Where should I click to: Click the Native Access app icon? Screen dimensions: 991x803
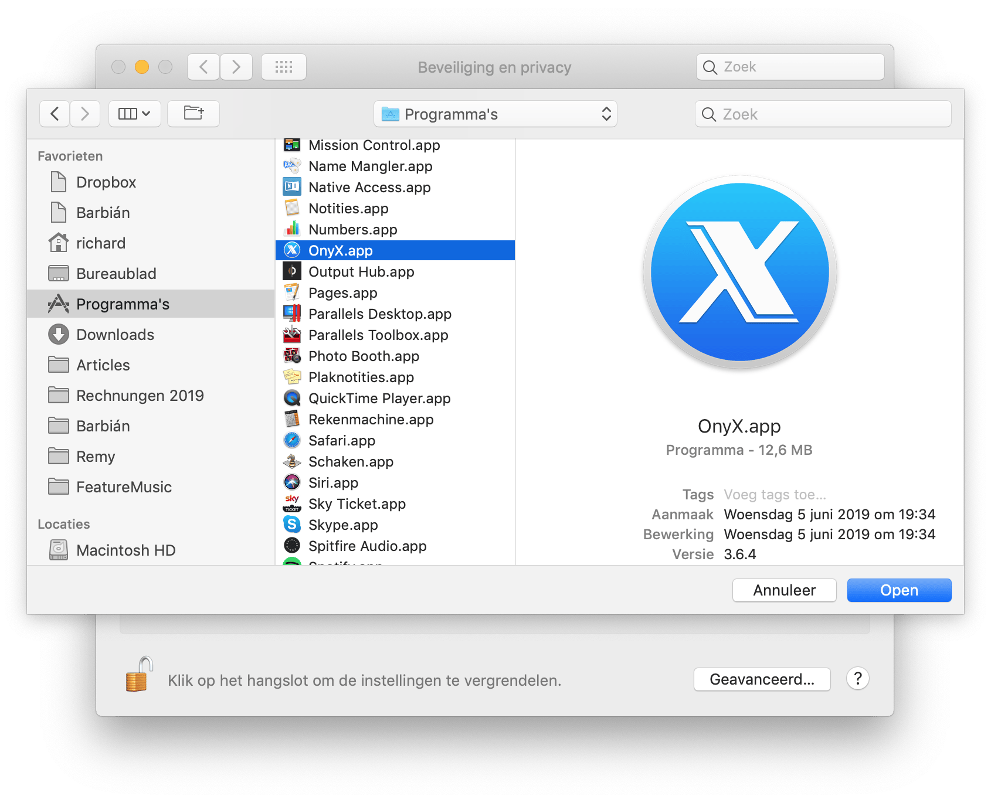click(292, 187)
